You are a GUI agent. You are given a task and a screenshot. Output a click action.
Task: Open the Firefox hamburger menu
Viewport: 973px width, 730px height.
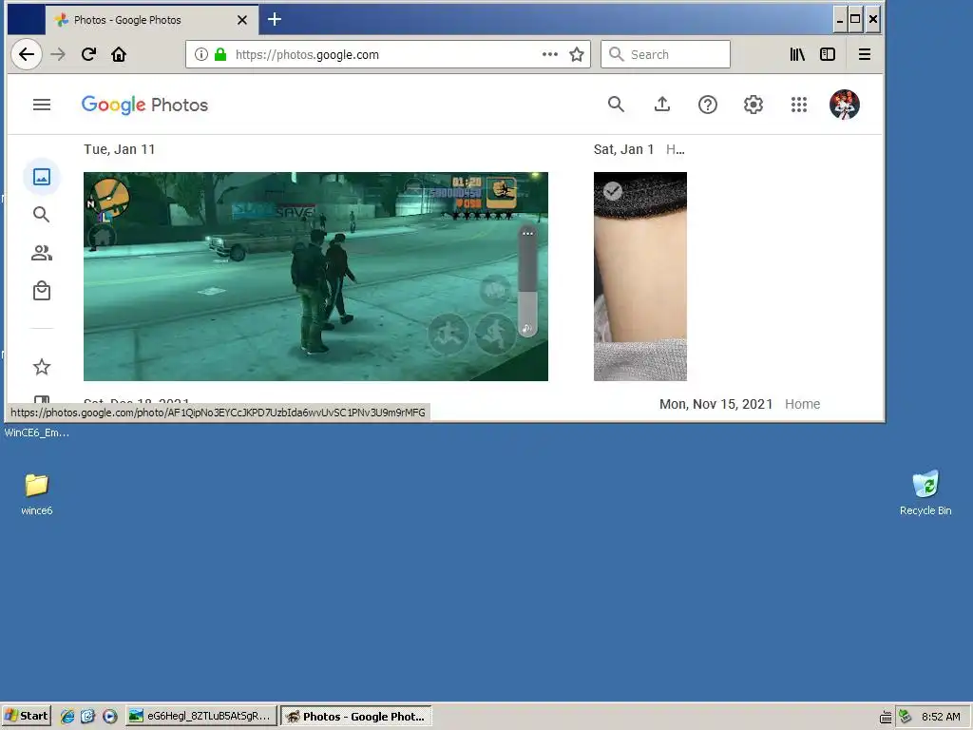coord(865,54)
